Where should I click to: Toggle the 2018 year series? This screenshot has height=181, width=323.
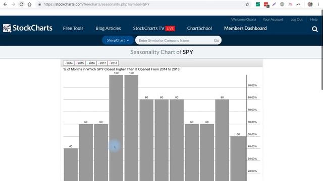tap(113, 63)
